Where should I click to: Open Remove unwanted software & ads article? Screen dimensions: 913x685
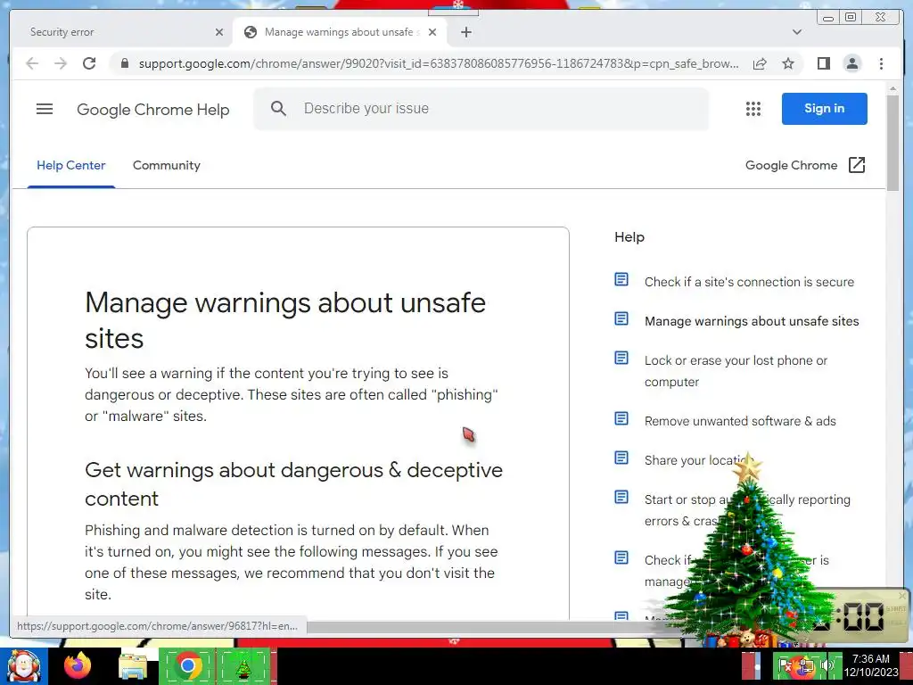740,421
